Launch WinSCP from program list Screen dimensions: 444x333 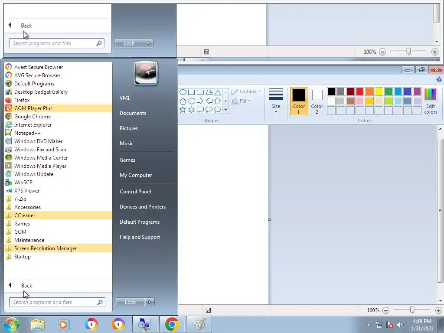pos(58,183)
